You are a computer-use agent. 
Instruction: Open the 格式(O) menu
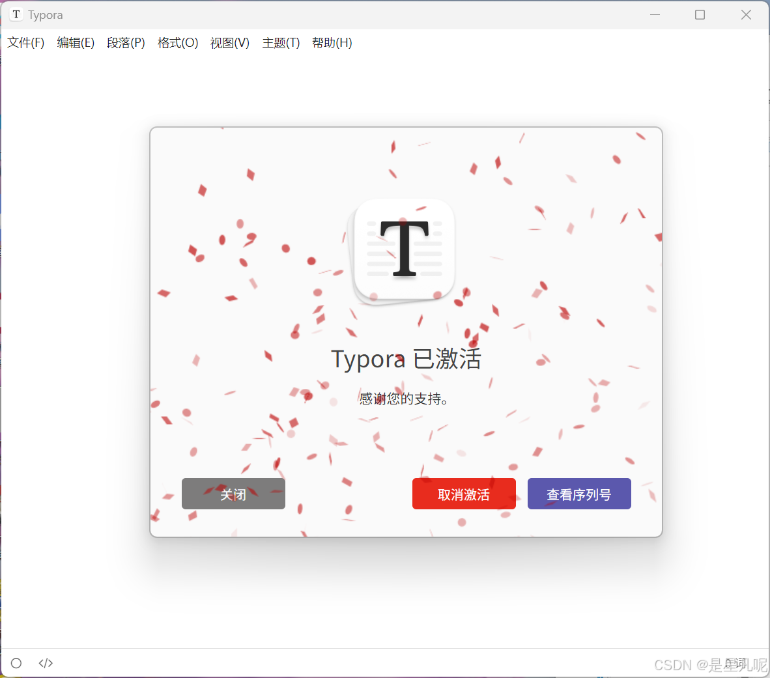click(178, 43)
